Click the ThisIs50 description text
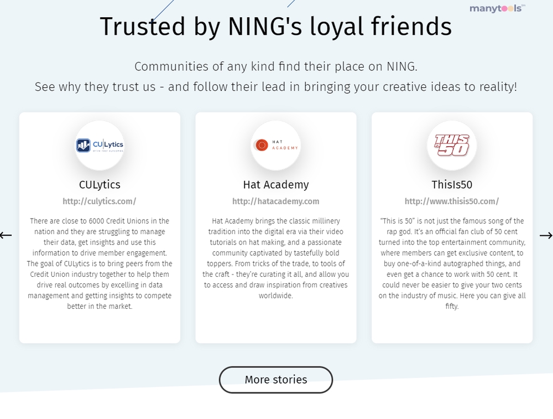Image resolution: width=553 pixels, height=419 pixels. pos(452,263)
